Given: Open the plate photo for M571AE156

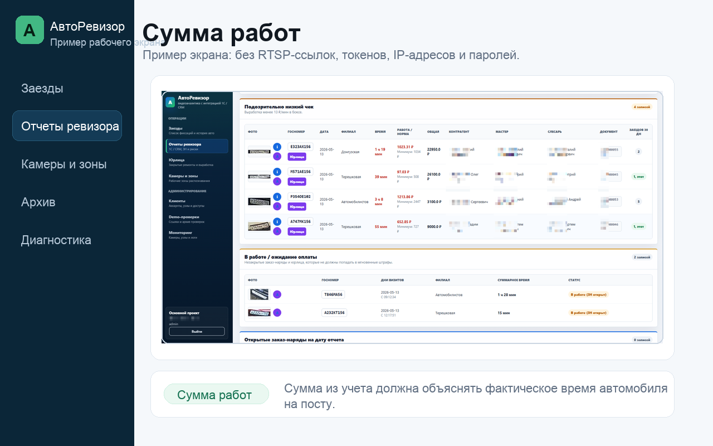Looking at the screenshot, I should pyautogui.click(x=259, y=177).
